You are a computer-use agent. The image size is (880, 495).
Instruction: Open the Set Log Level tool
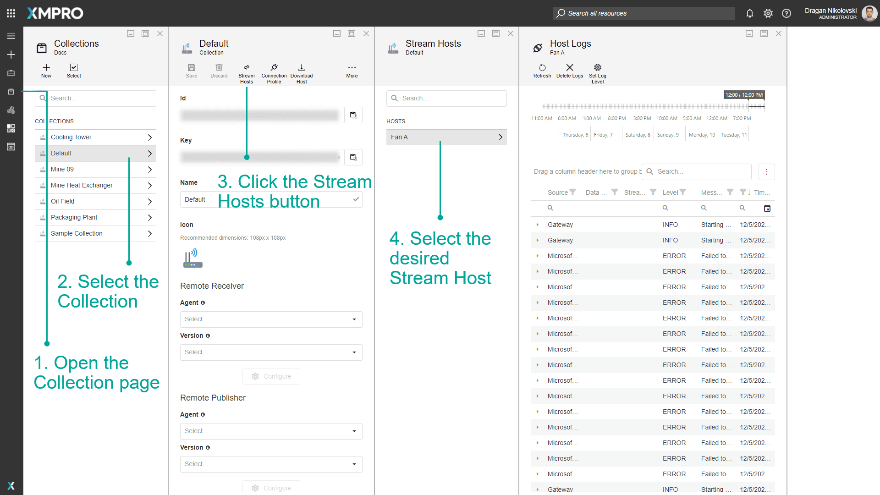597,72
